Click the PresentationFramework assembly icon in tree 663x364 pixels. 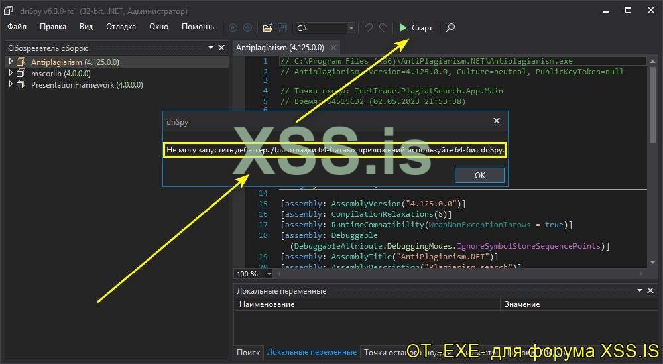click(21, 85)
